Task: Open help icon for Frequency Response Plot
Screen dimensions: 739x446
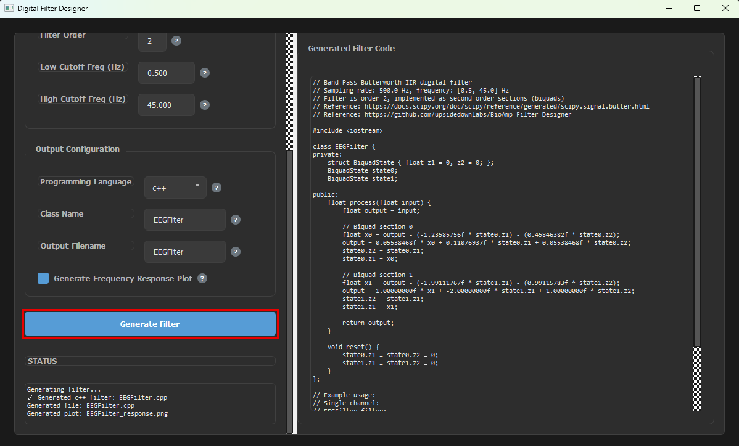Action: point(202,279)
